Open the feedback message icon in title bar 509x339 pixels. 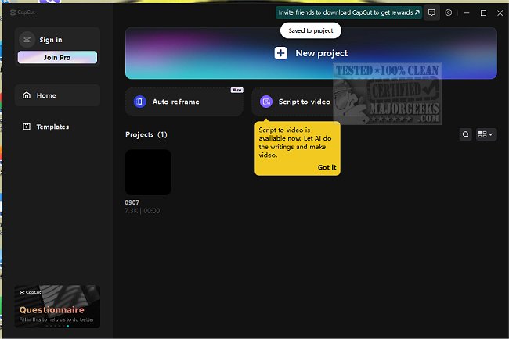(431, 12)
